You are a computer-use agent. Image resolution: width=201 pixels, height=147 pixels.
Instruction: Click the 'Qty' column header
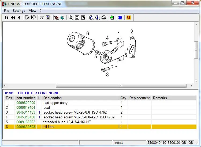point(123,98)
